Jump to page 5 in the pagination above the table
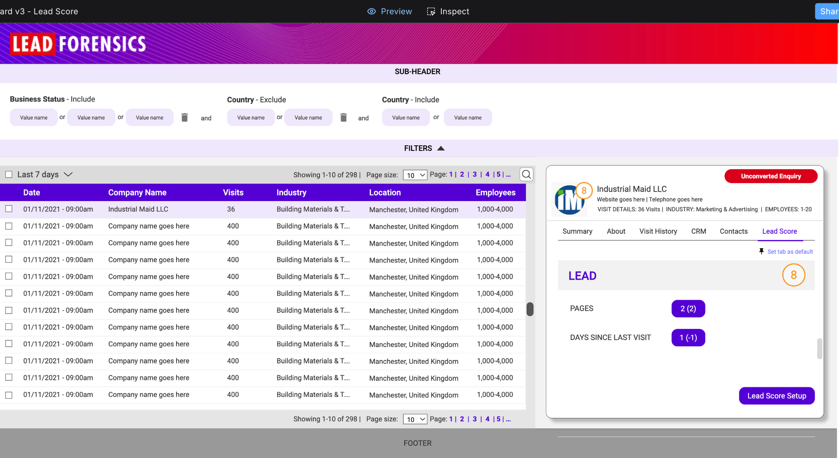This screenshot has width=839, height=458. [x=498, y=174]
